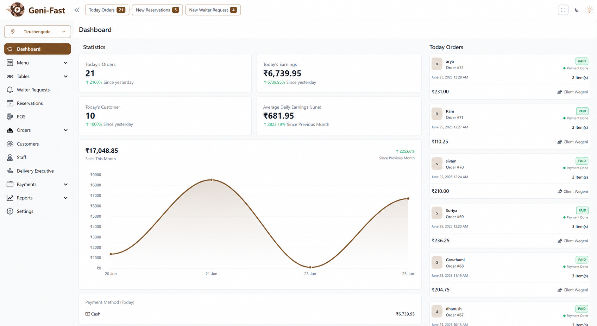
Task: Click the Customers people icon
Action: tap(10, 144)
